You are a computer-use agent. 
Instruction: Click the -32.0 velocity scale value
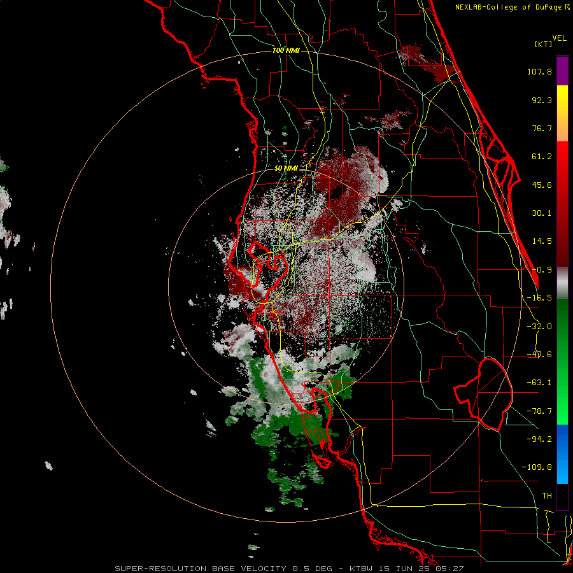click(x=539, y=327)
